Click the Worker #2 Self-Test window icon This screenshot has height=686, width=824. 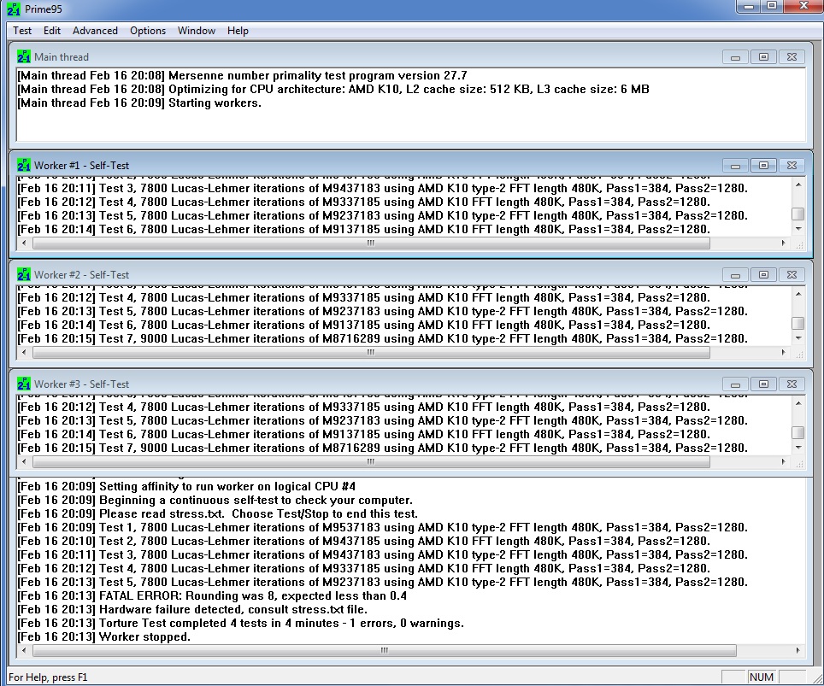pos(24,274)
